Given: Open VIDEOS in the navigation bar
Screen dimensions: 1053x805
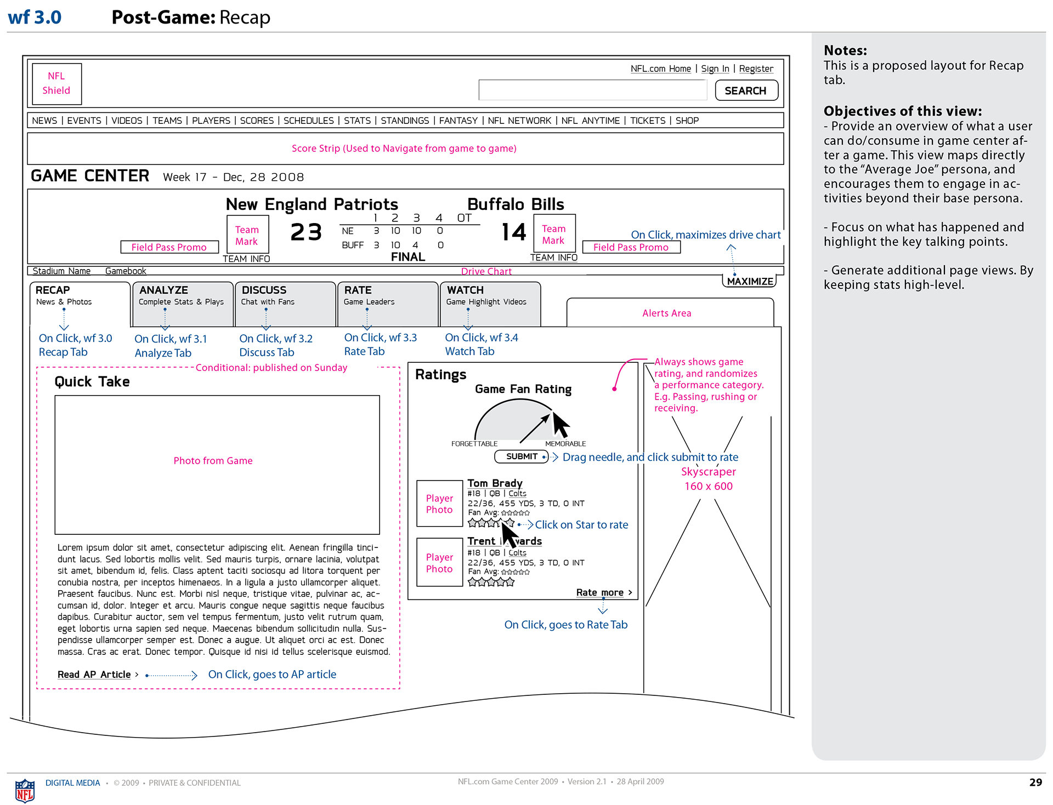Looking at the screenshot, I should click(127, 121).
